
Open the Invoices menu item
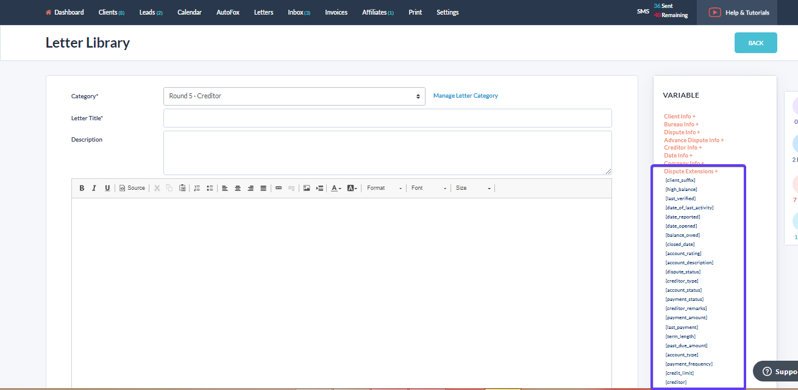[336, 12]
